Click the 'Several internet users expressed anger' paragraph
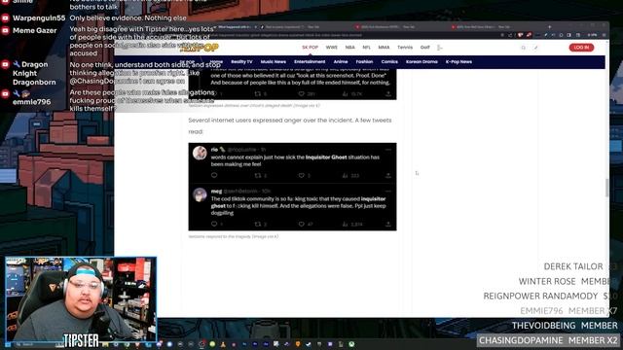The width and height of the screenshot is (623, 350). tap(290, 125)
